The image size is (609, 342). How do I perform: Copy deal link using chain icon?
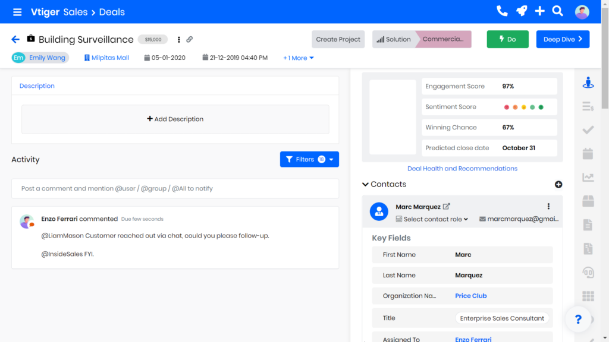190,40
